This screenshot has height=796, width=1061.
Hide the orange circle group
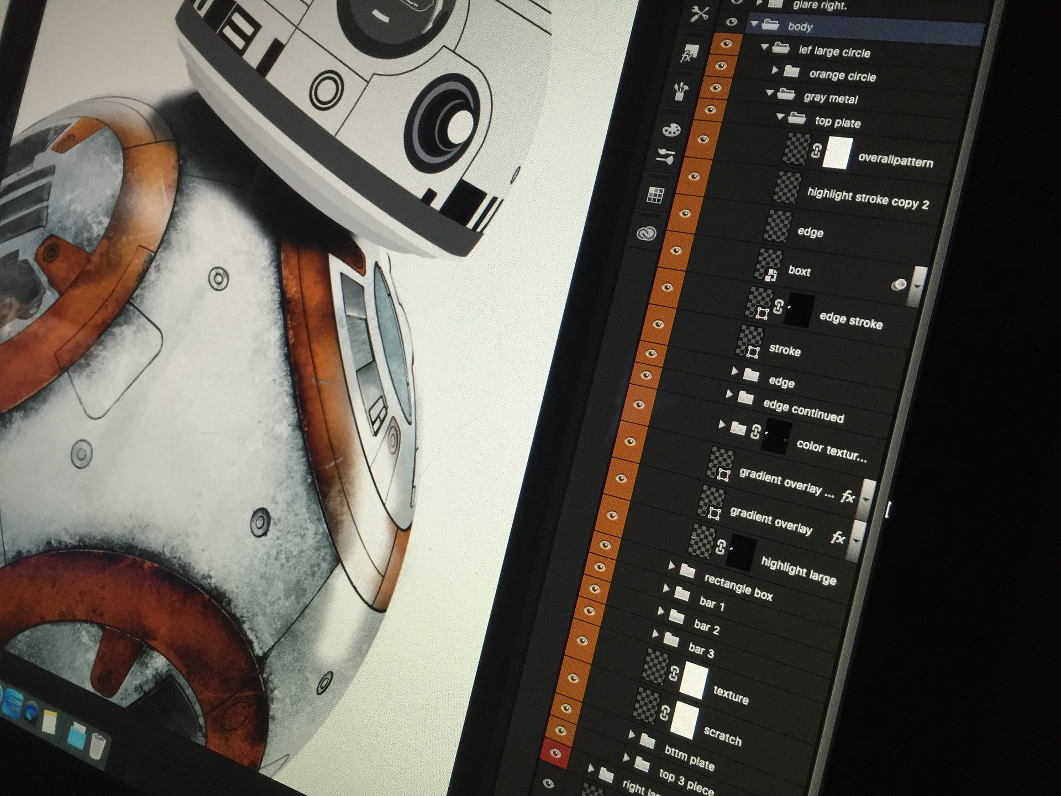(721, 66)
